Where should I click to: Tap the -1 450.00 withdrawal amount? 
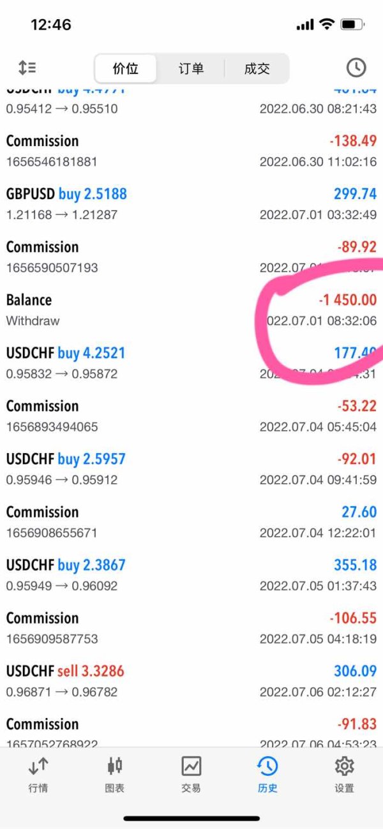tap(347, 300)
